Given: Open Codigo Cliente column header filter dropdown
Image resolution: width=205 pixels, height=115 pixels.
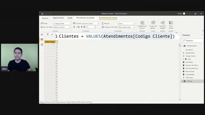Looking at the screenshot, I should [56, 42].
